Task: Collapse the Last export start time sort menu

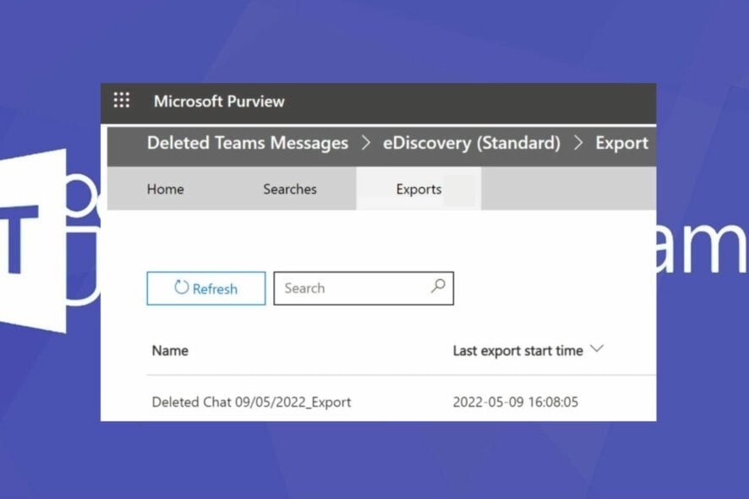Action: tap(598, 349)
